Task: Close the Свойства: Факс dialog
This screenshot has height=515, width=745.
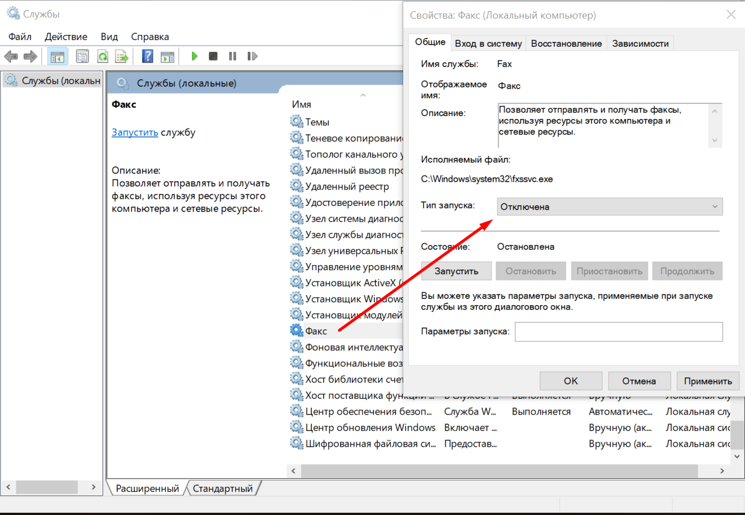Action: tap(731, 15)
